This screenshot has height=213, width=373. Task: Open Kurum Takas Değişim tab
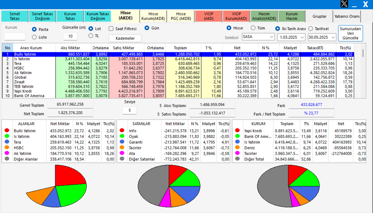(x=98, y=16)
